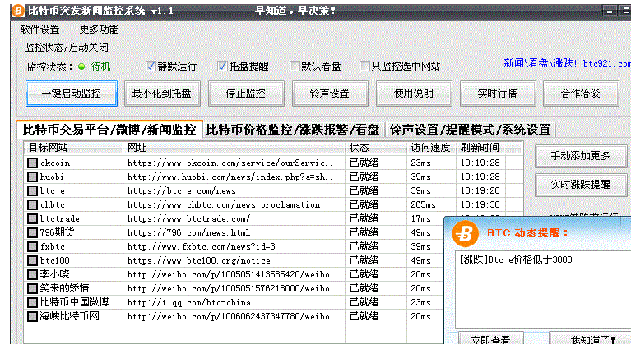Viewport: 631px width, 344px height.
Task: Enable 只监控选中网站 checkbox
Action: coord(364,66)
